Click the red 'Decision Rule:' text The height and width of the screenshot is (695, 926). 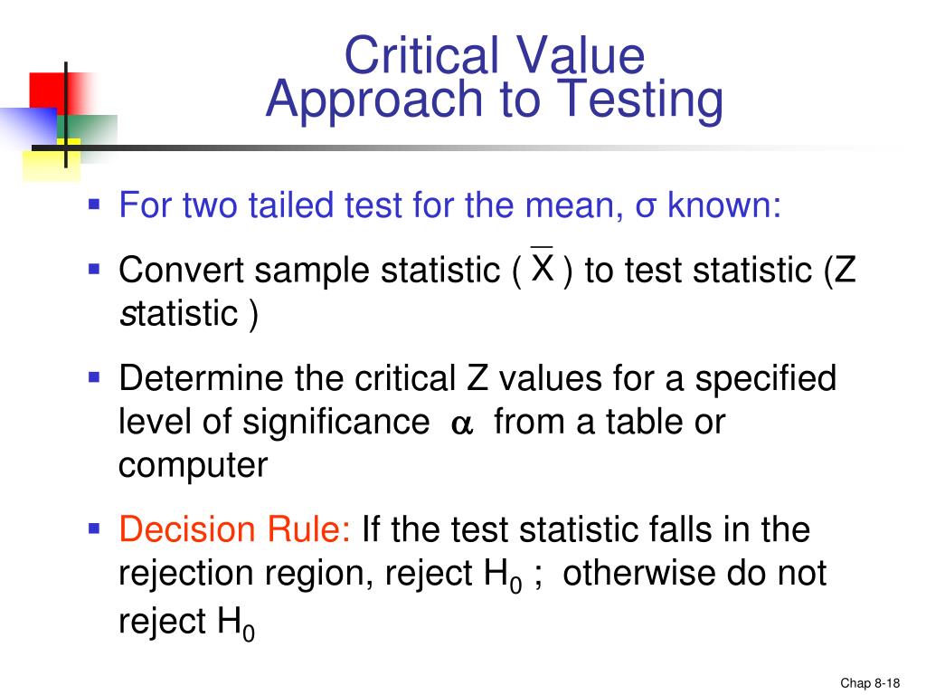[235, 528]
